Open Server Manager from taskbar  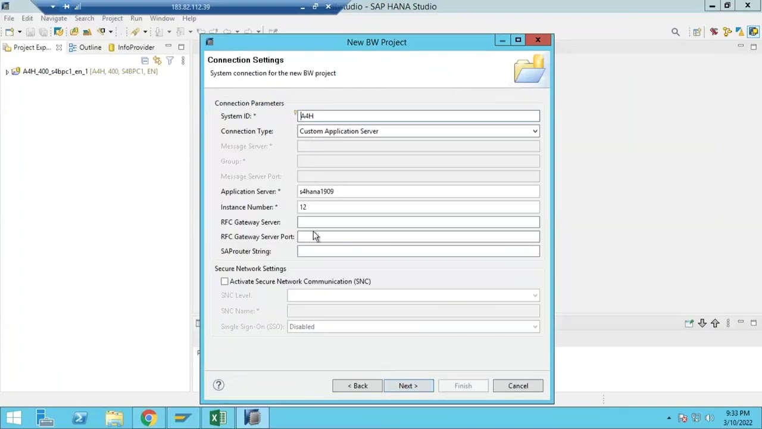(x=45, y=418)
